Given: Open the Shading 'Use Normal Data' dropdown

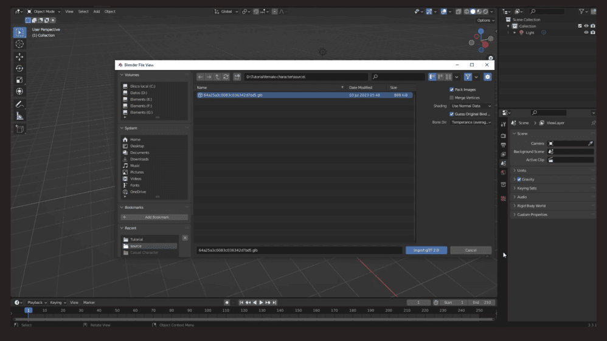Looking at the screenshot, I should [471, 106].
